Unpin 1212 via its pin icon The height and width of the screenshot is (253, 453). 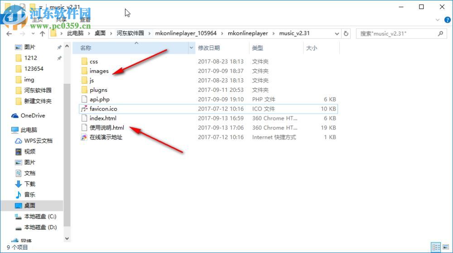point(59,58)
